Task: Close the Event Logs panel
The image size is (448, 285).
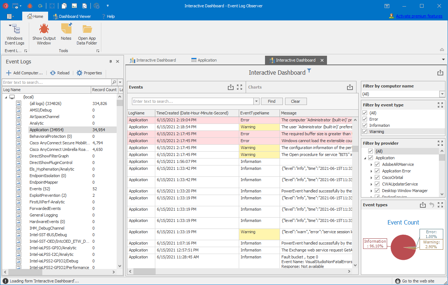Action: point(118,62)
